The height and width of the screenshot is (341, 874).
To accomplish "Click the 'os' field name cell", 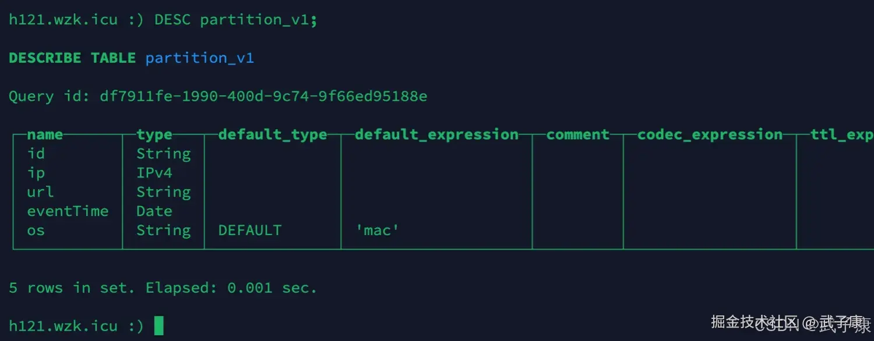I will 36,230.
